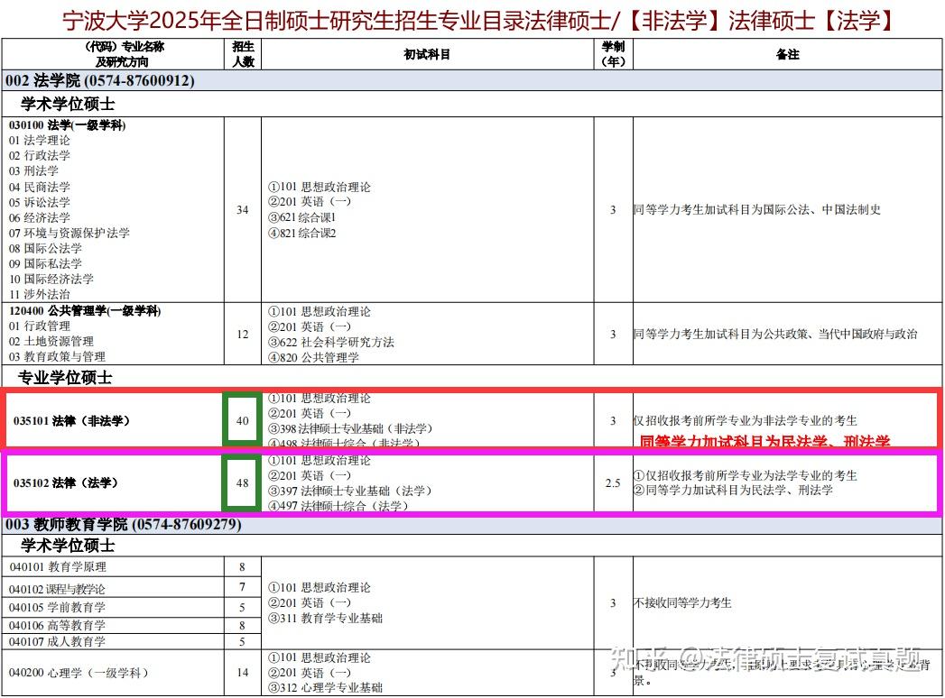Click enrollment number 8 for 高等教育学
Viewport: 945px width, 698px height.
click(242, 625)
